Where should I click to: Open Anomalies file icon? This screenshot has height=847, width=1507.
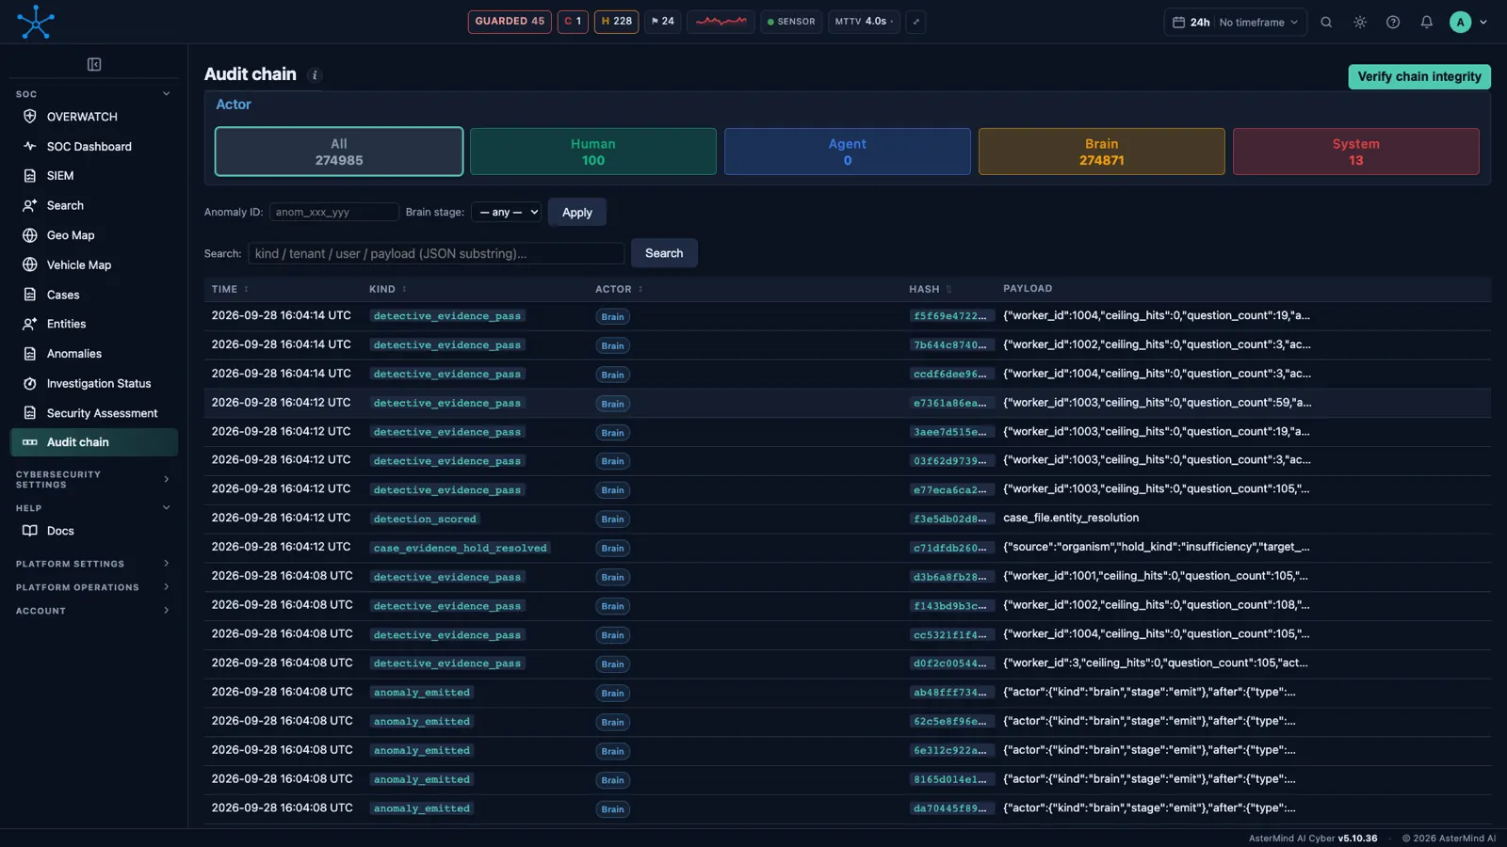click(30, 354)
